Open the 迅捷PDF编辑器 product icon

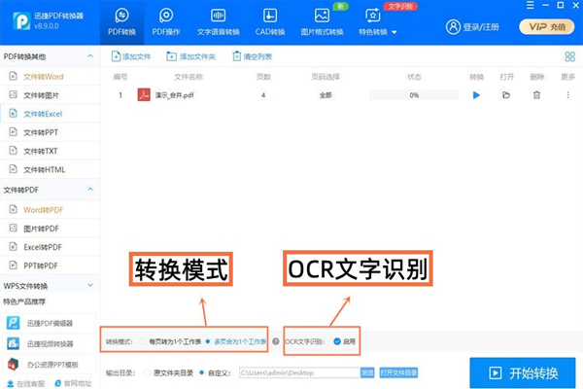click(x=14, y=324)
